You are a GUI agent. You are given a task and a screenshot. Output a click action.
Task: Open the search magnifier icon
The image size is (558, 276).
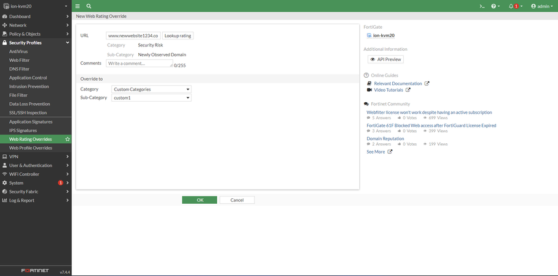[89, 6]
